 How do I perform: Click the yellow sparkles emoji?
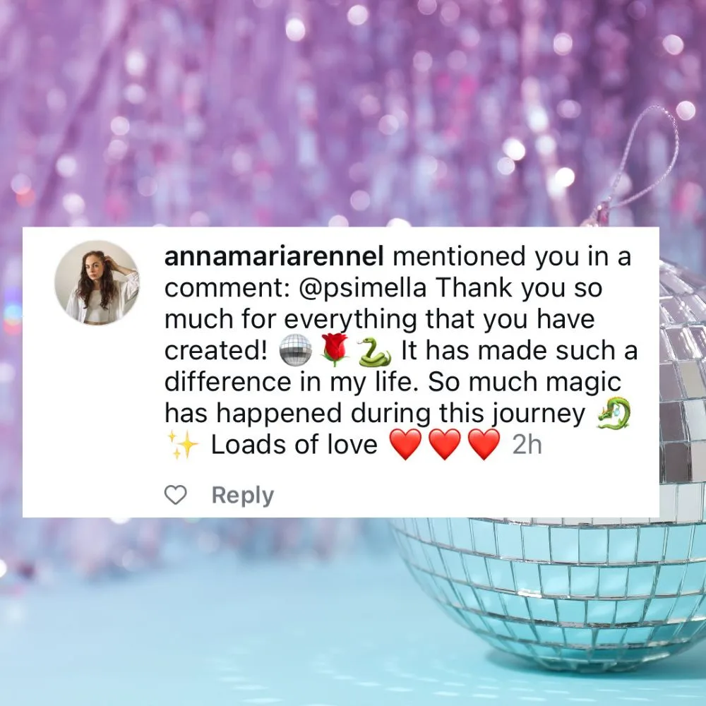pyautogui.click(x=182, y=444)
